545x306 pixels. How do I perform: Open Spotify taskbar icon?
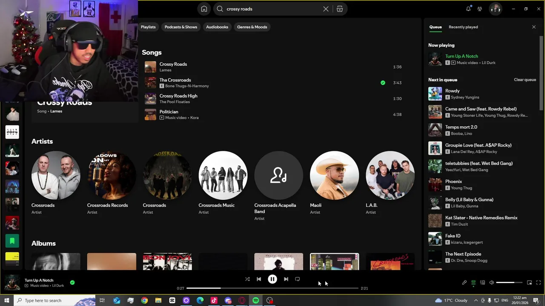pos(255,300)
